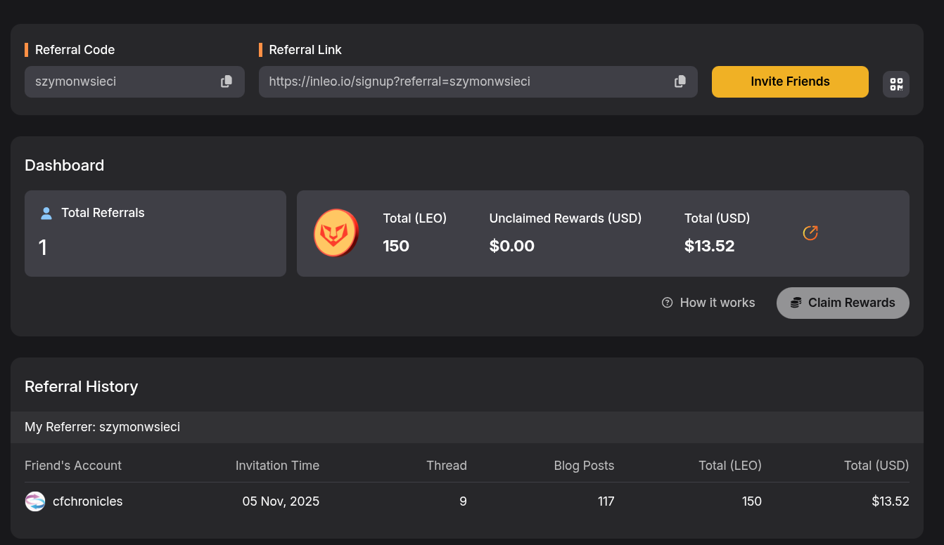Open the How it works text link
Screen dimensions: 944x545
pyautogui.click(x=717, y=303)
